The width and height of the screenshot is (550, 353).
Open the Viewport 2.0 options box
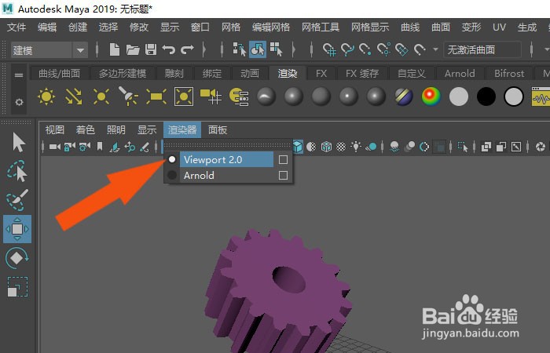point(283,160)
